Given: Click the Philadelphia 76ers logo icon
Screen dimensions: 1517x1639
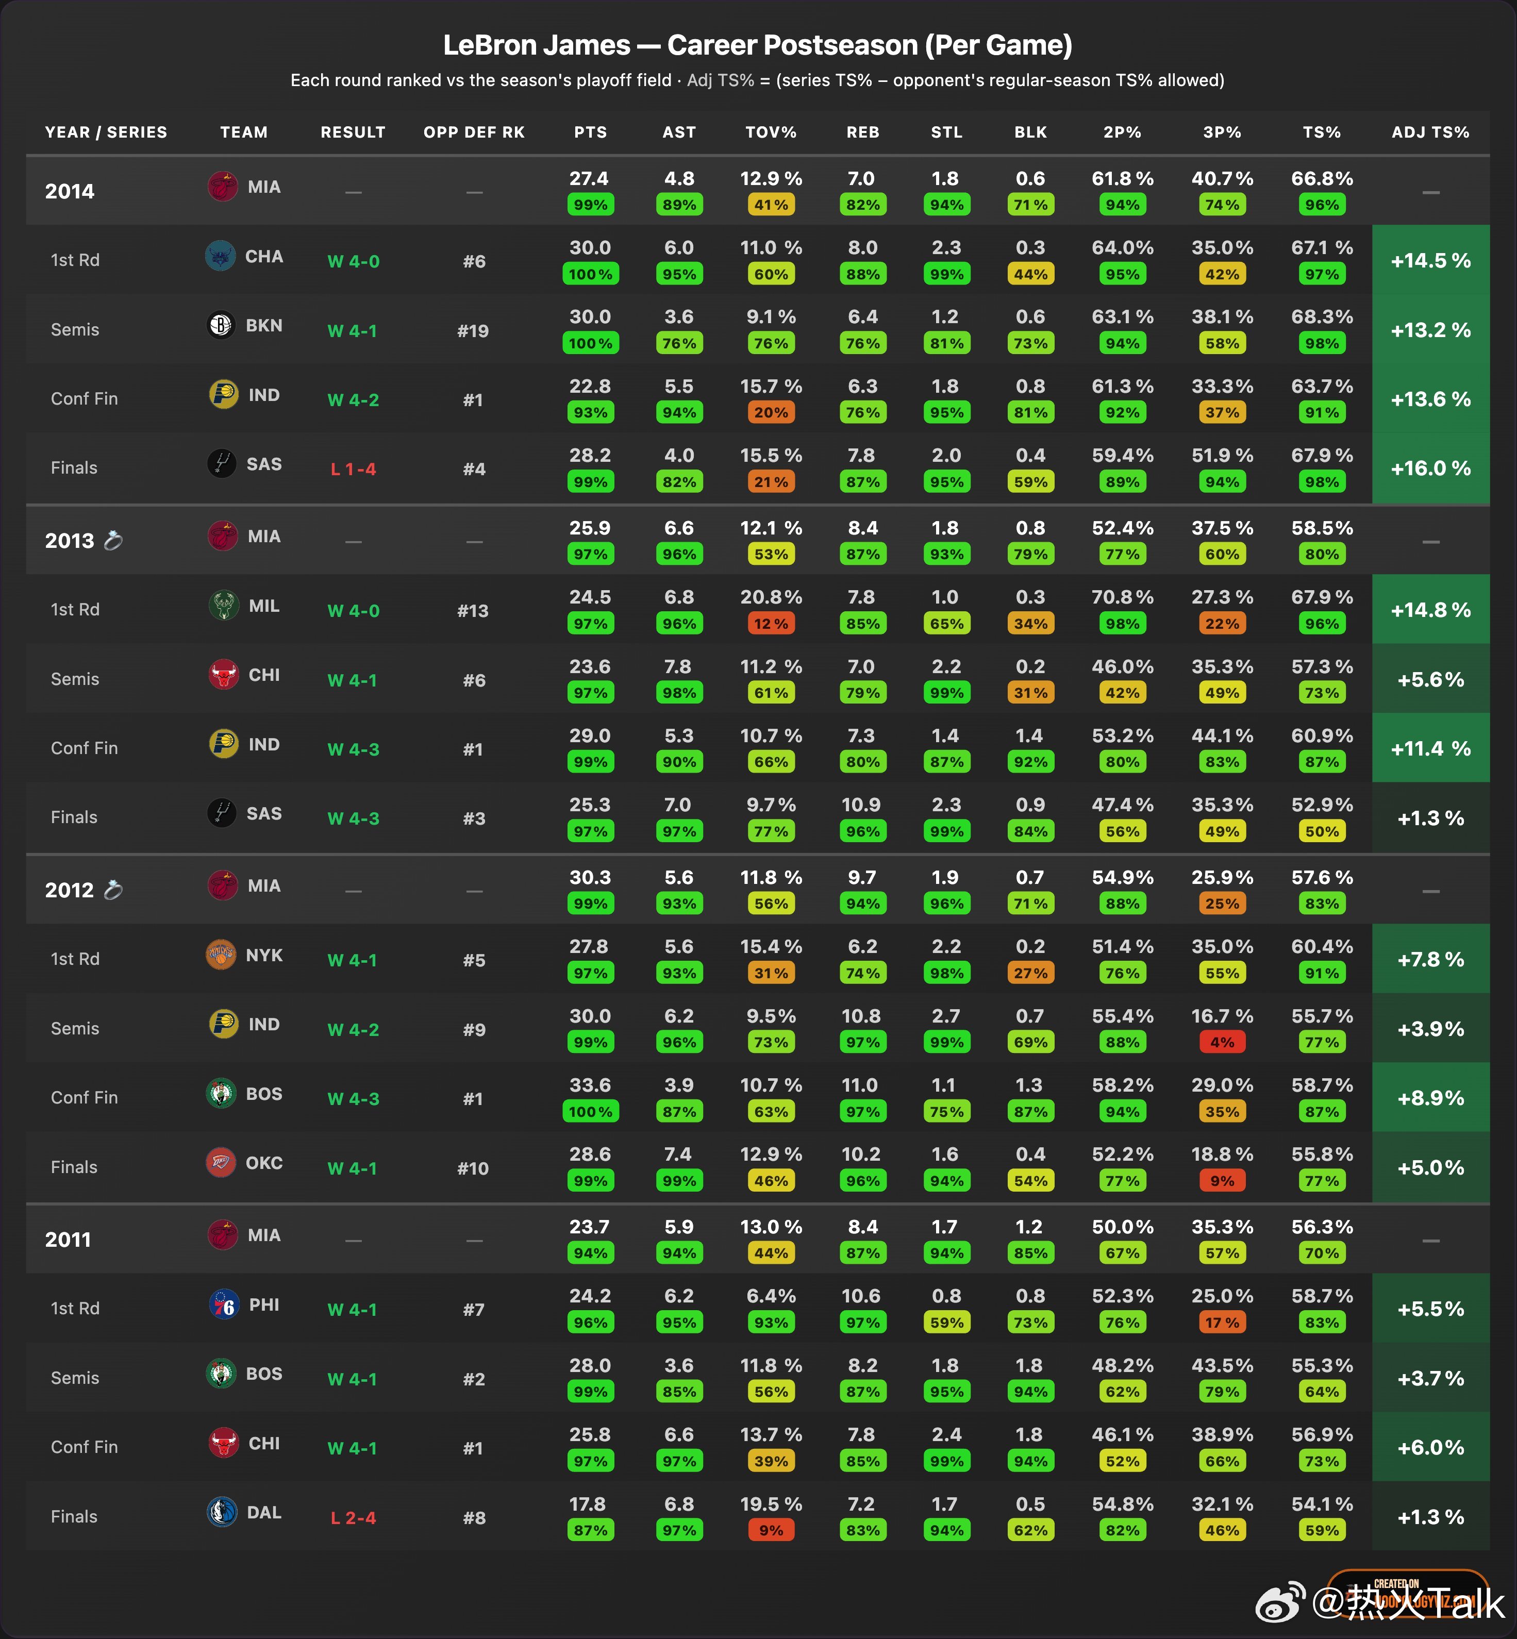Looking at the screenshot, I should 223,1305.
